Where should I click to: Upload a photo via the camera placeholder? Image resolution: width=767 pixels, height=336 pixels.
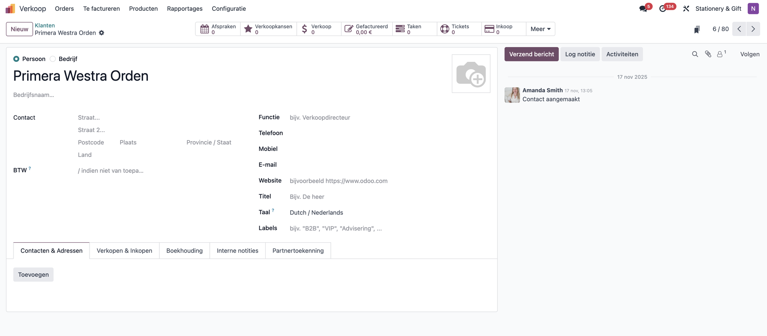[471, 74]
